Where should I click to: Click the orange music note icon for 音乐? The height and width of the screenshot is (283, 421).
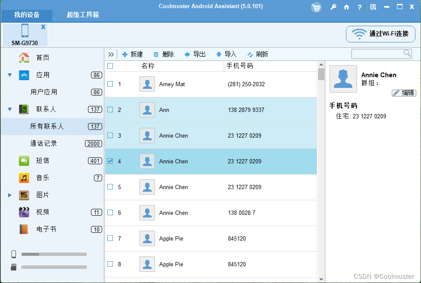24,178
